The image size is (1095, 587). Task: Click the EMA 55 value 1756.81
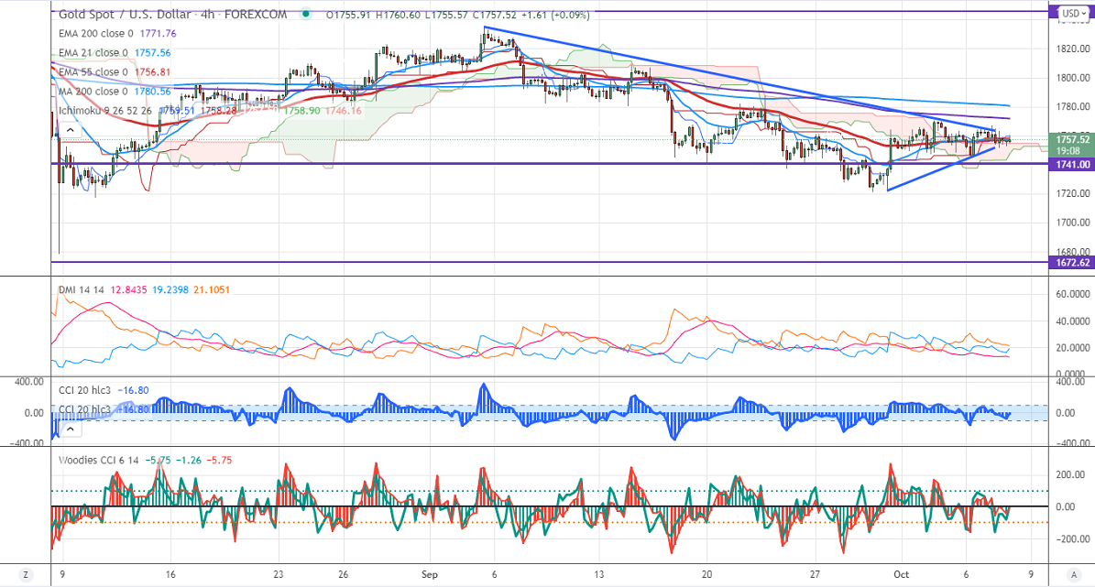[152, 72]
